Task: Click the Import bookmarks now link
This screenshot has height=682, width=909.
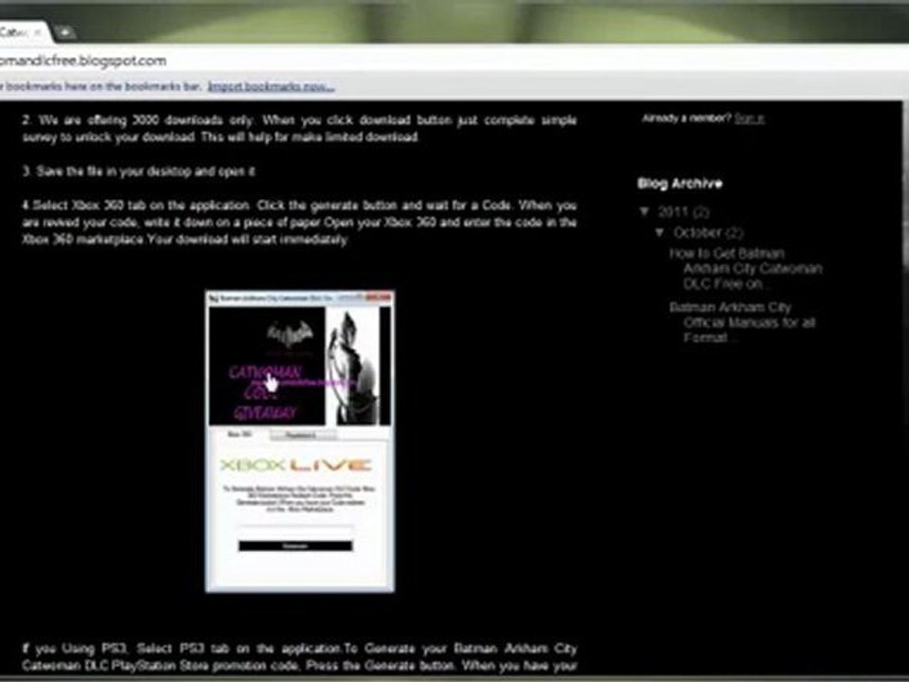Action: (272, 86)
